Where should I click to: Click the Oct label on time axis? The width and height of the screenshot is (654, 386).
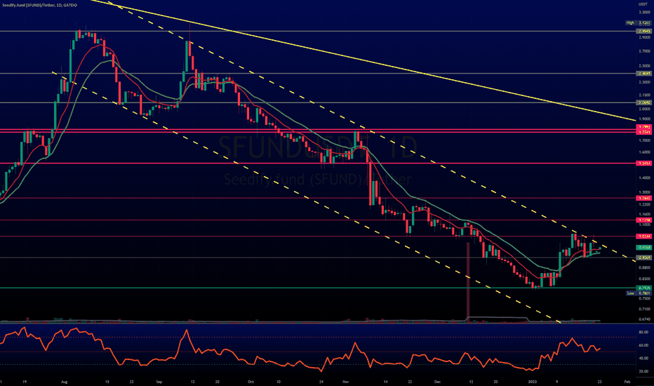251,381
